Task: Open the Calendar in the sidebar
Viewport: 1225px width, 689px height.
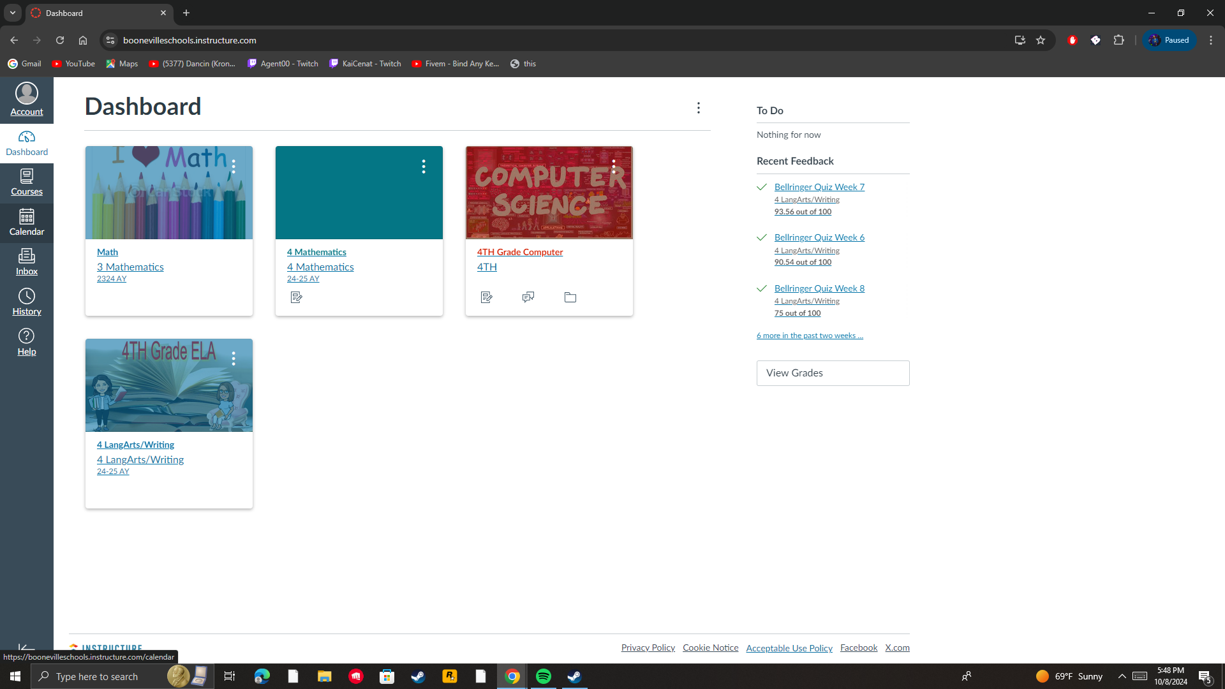Action: (x=26, y=223)
